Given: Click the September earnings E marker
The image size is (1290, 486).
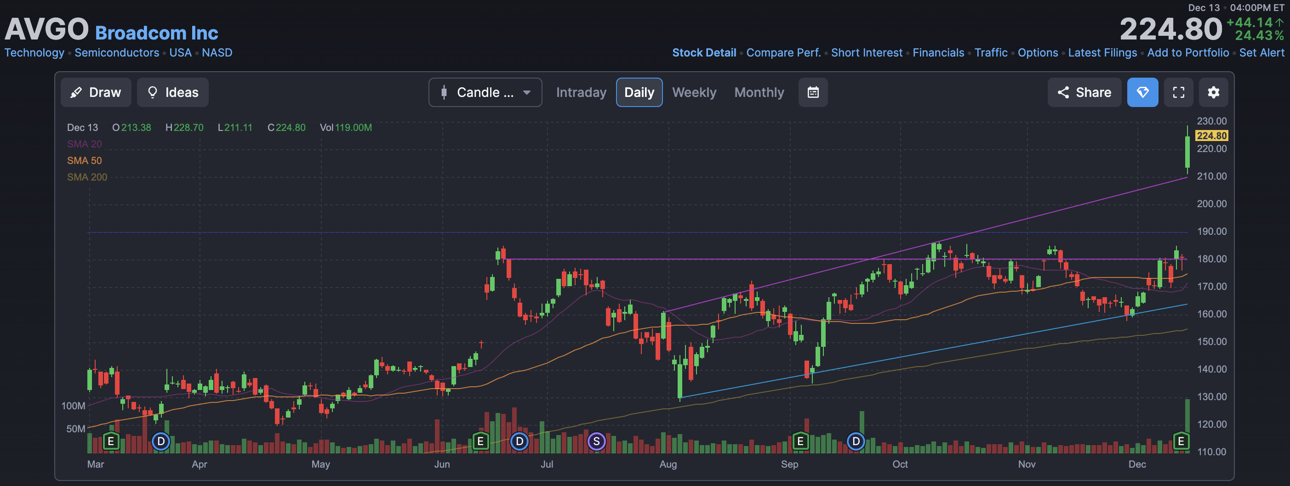Looking at the screenshot, I should [800, 441].
